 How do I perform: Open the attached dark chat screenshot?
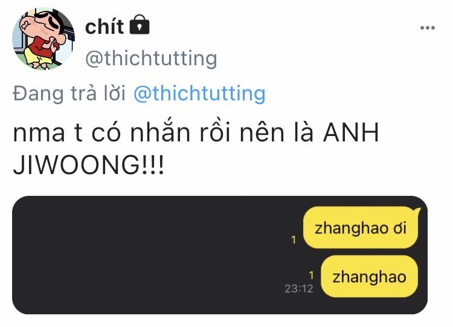220,255
